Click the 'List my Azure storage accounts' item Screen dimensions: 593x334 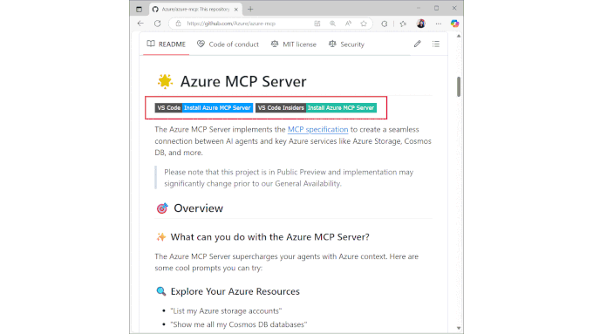226,311
